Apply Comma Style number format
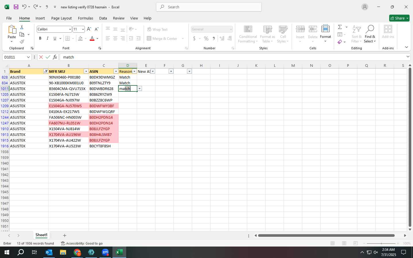The height and width of the screenshot is (258, 413). (214, 38)
